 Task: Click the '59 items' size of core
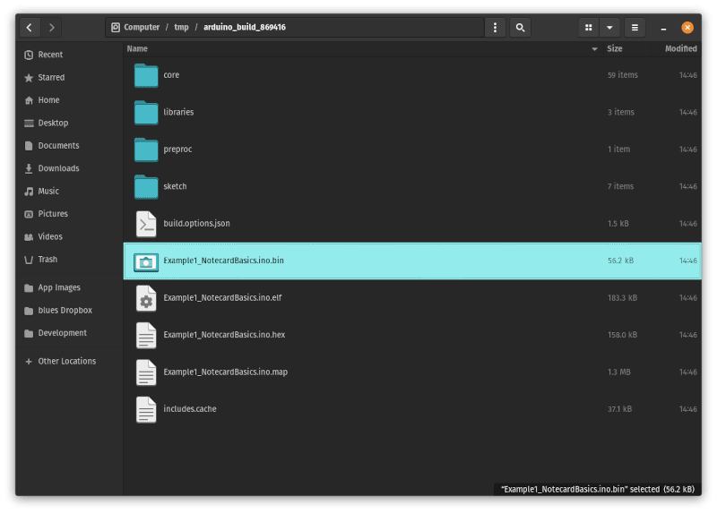click(622, 75)
